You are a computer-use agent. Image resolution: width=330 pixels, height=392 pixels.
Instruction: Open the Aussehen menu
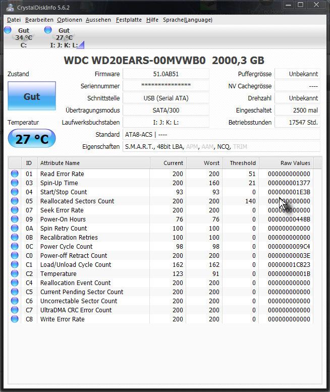click(x=98, y=20)
